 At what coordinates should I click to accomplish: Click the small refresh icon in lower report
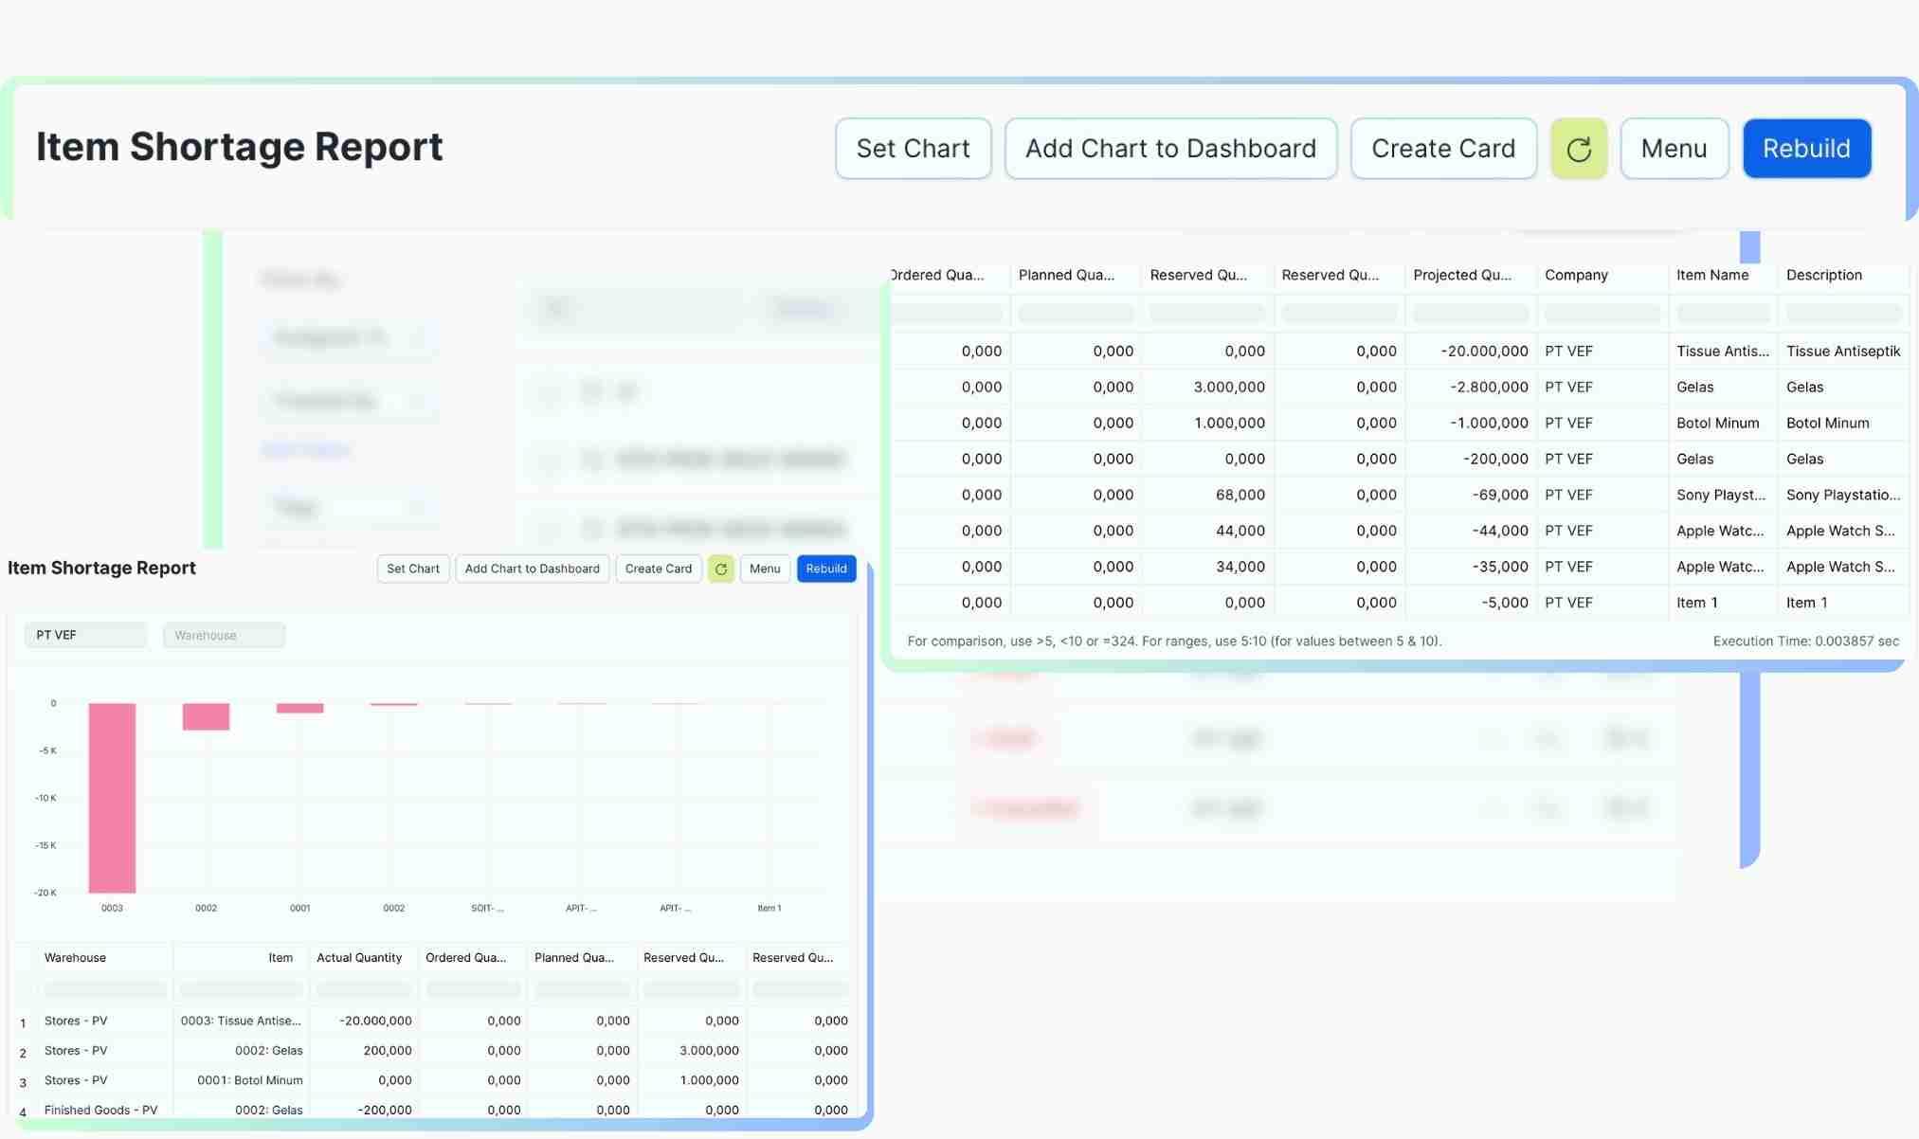click(x=720, y=569)
